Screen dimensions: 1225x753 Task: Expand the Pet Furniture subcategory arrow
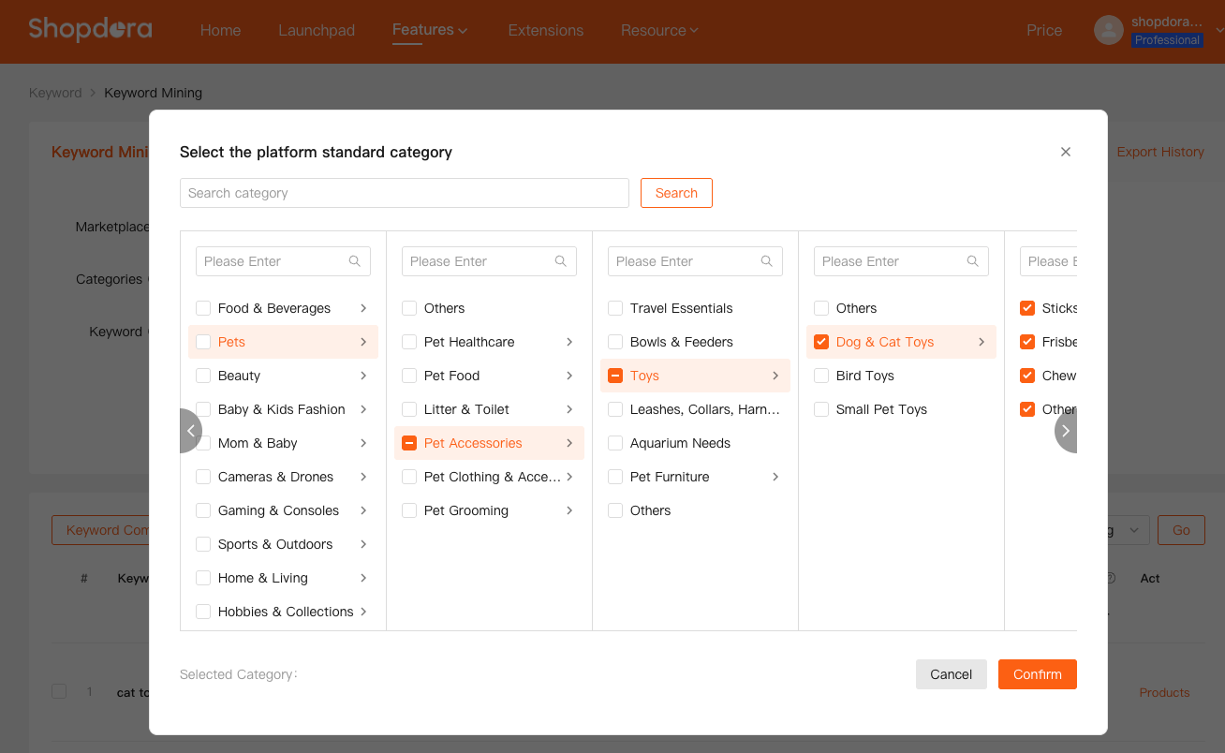coord(775,477)
